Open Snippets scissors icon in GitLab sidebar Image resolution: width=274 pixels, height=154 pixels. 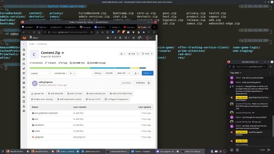pos(24,107)
